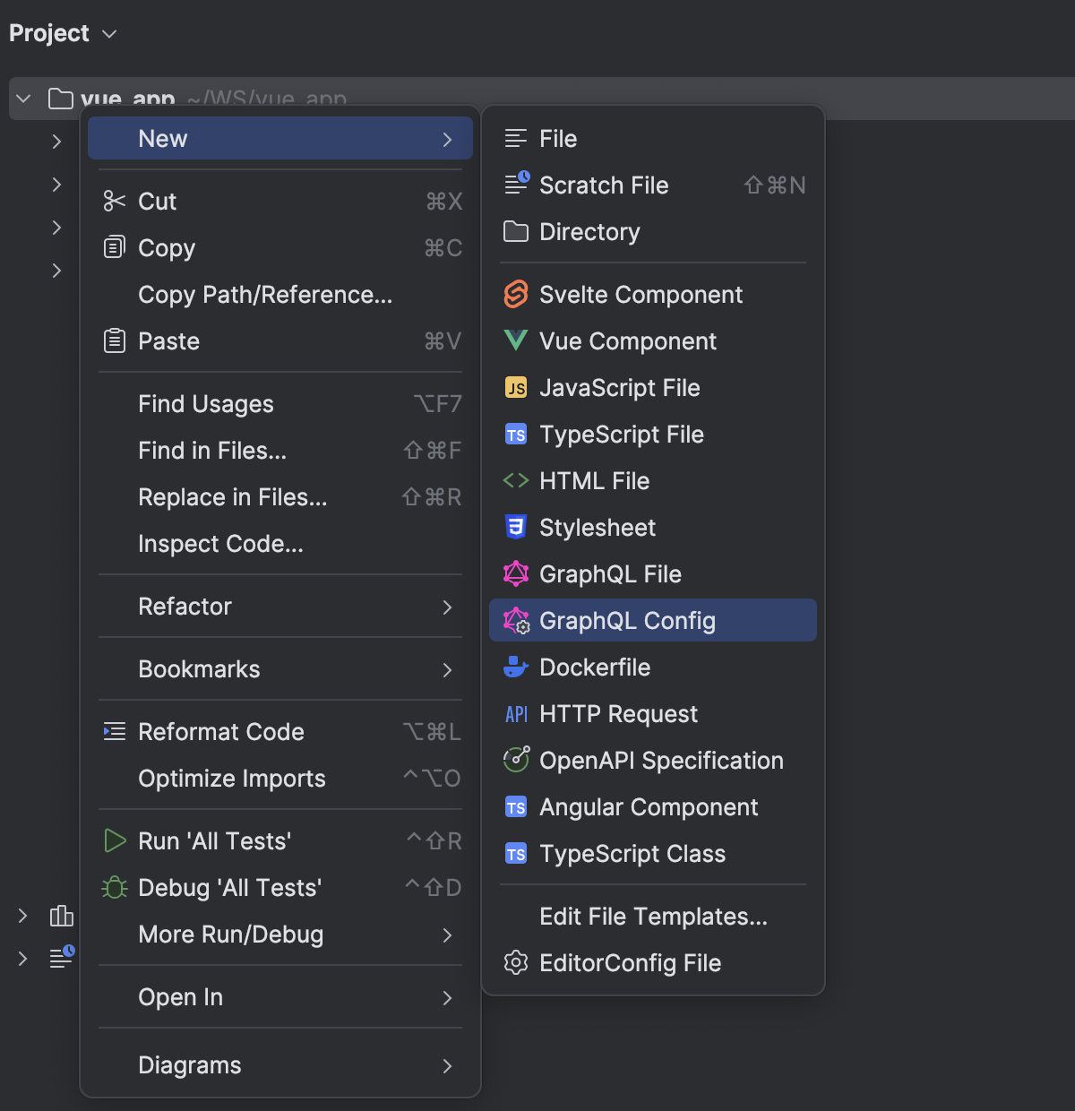Click the Debug 'All Tests' bug icon

[x=115, y=887]
